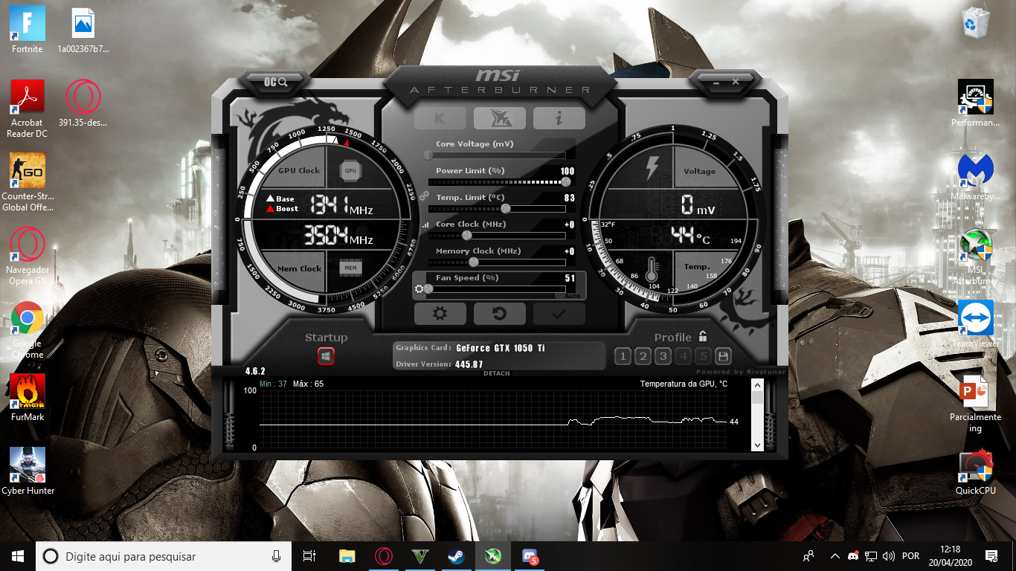
Task: Click the fan speed gear icon
Action: 419,288
